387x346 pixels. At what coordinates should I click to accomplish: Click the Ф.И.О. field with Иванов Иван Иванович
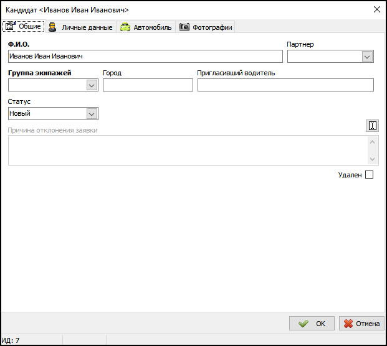tap(145, 57)
